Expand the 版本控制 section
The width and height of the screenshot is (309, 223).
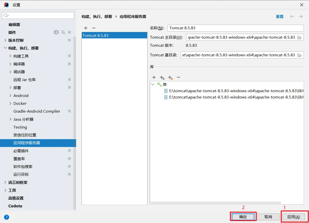(x=5, y=40)
